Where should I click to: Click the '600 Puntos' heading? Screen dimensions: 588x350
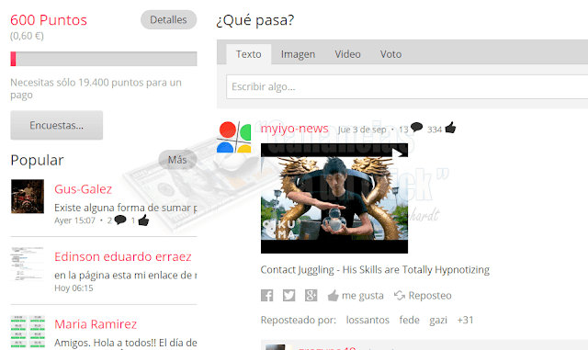pyautogui.click(x=49, y=20)
